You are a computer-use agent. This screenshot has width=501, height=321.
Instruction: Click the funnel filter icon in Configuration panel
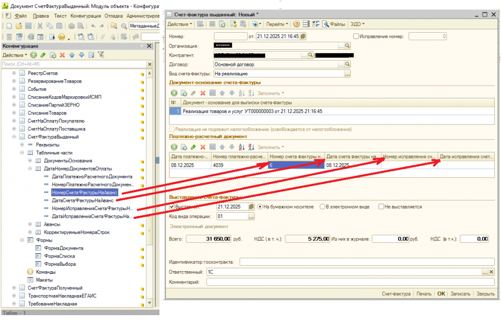pyautogui.click(x=101, y=55)
